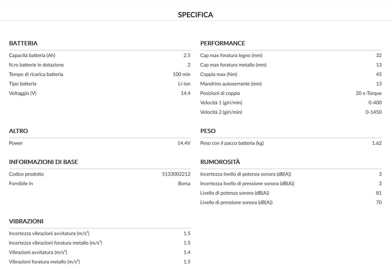
Task: Click the product code value 5133002212
Action: [x=176, y=174]
